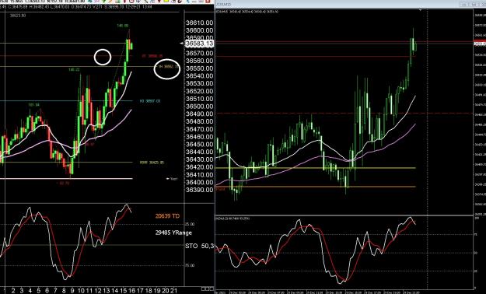Viewport: 486px width, 294px height.
Task: Click the 36600.00 price axis label
Action: (x=200, y=30)
